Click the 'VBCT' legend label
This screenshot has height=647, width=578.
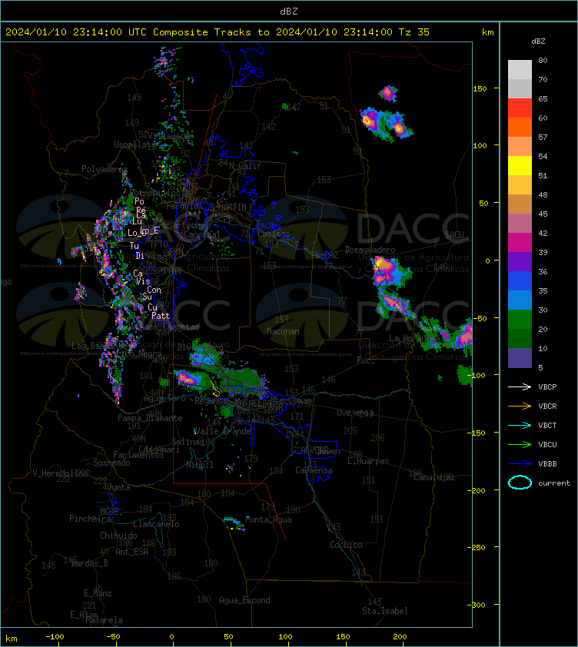click(x=547, y=426)
